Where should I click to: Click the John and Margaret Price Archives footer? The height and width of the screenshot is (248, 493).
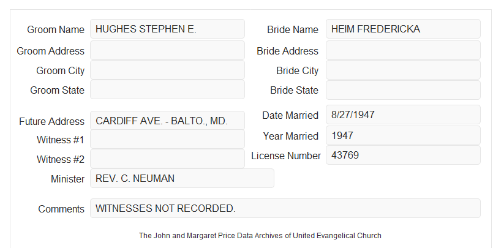coord(260,236)
